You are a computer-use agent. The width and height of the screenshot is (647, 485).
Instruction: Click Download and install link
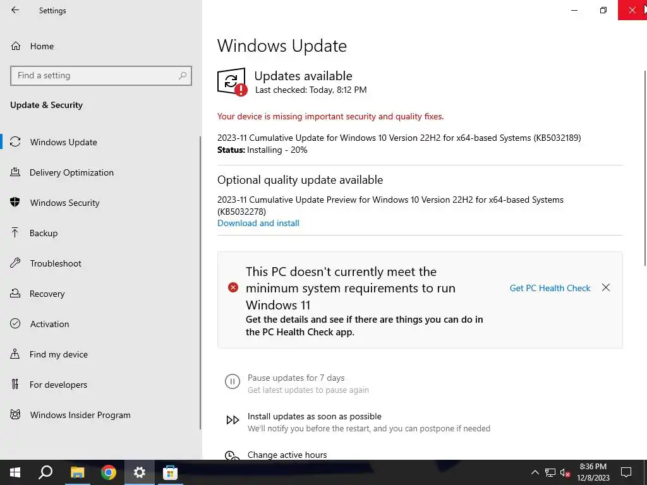[x=258, y=223]
